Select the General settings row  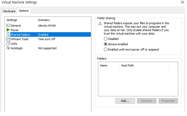(48, 26)
